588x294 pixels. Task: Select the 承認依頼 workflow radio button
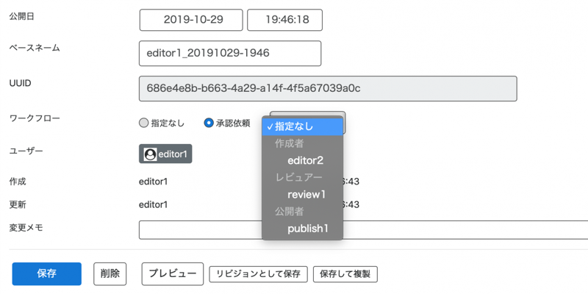[x=209, y=123]
